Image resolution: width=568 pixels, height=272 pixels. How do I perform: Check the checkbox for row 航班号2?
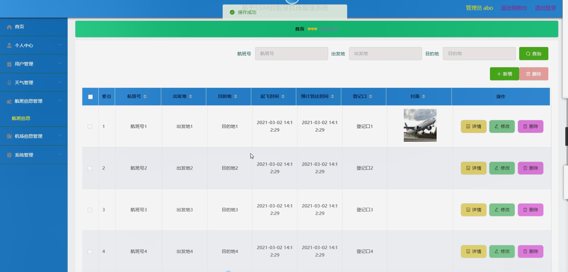point(90,168)
